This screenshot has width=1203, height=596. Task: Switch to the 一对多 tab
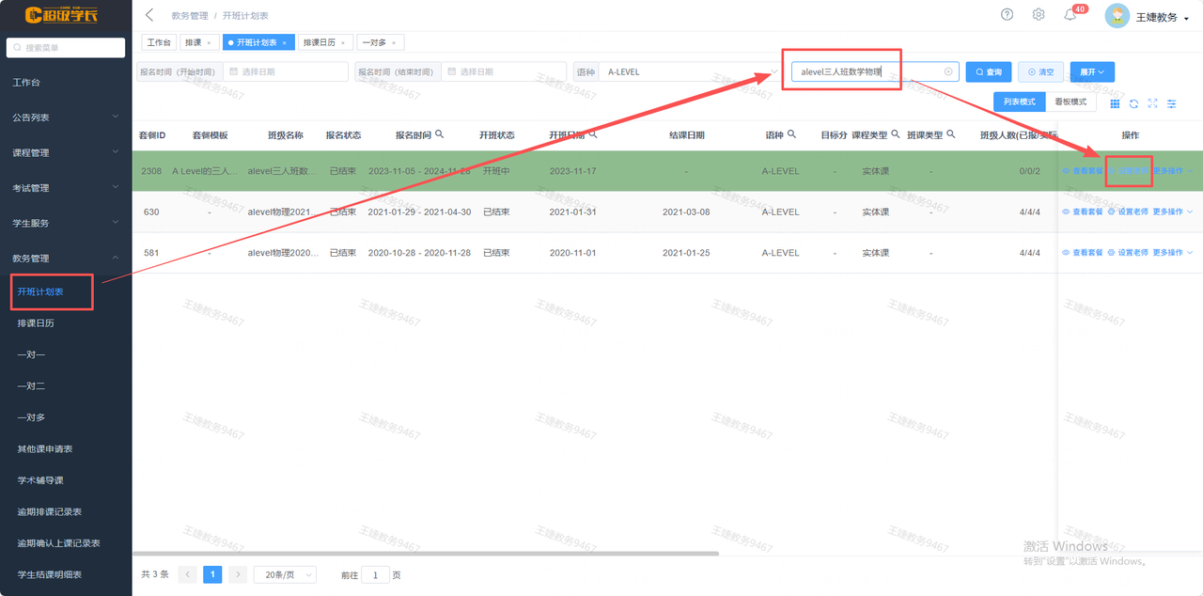(x=374, y=42)
